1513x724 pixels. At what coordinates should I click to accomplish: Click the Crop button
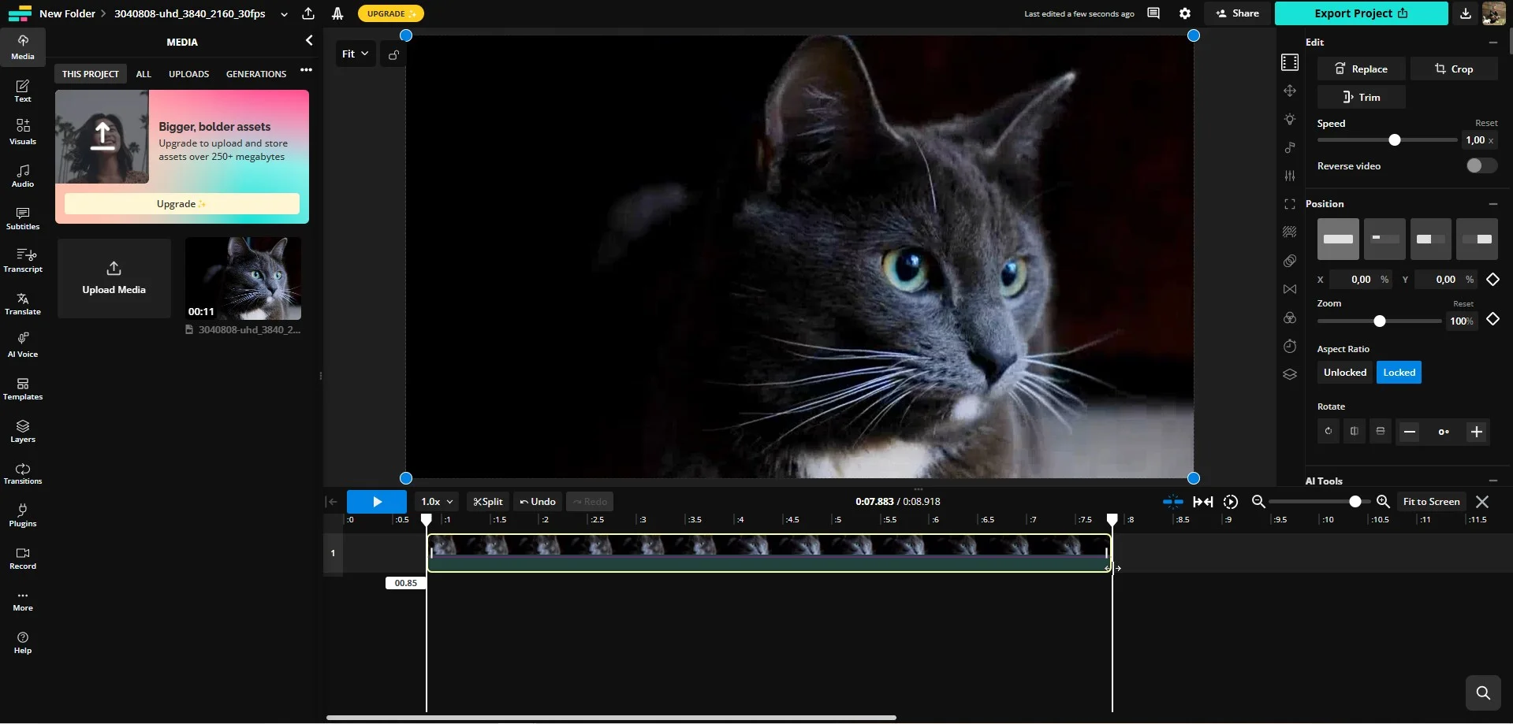click(x=1453, y=69)
